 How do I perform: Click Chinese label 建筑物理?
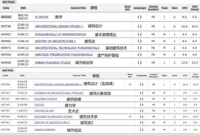point(74,99)
